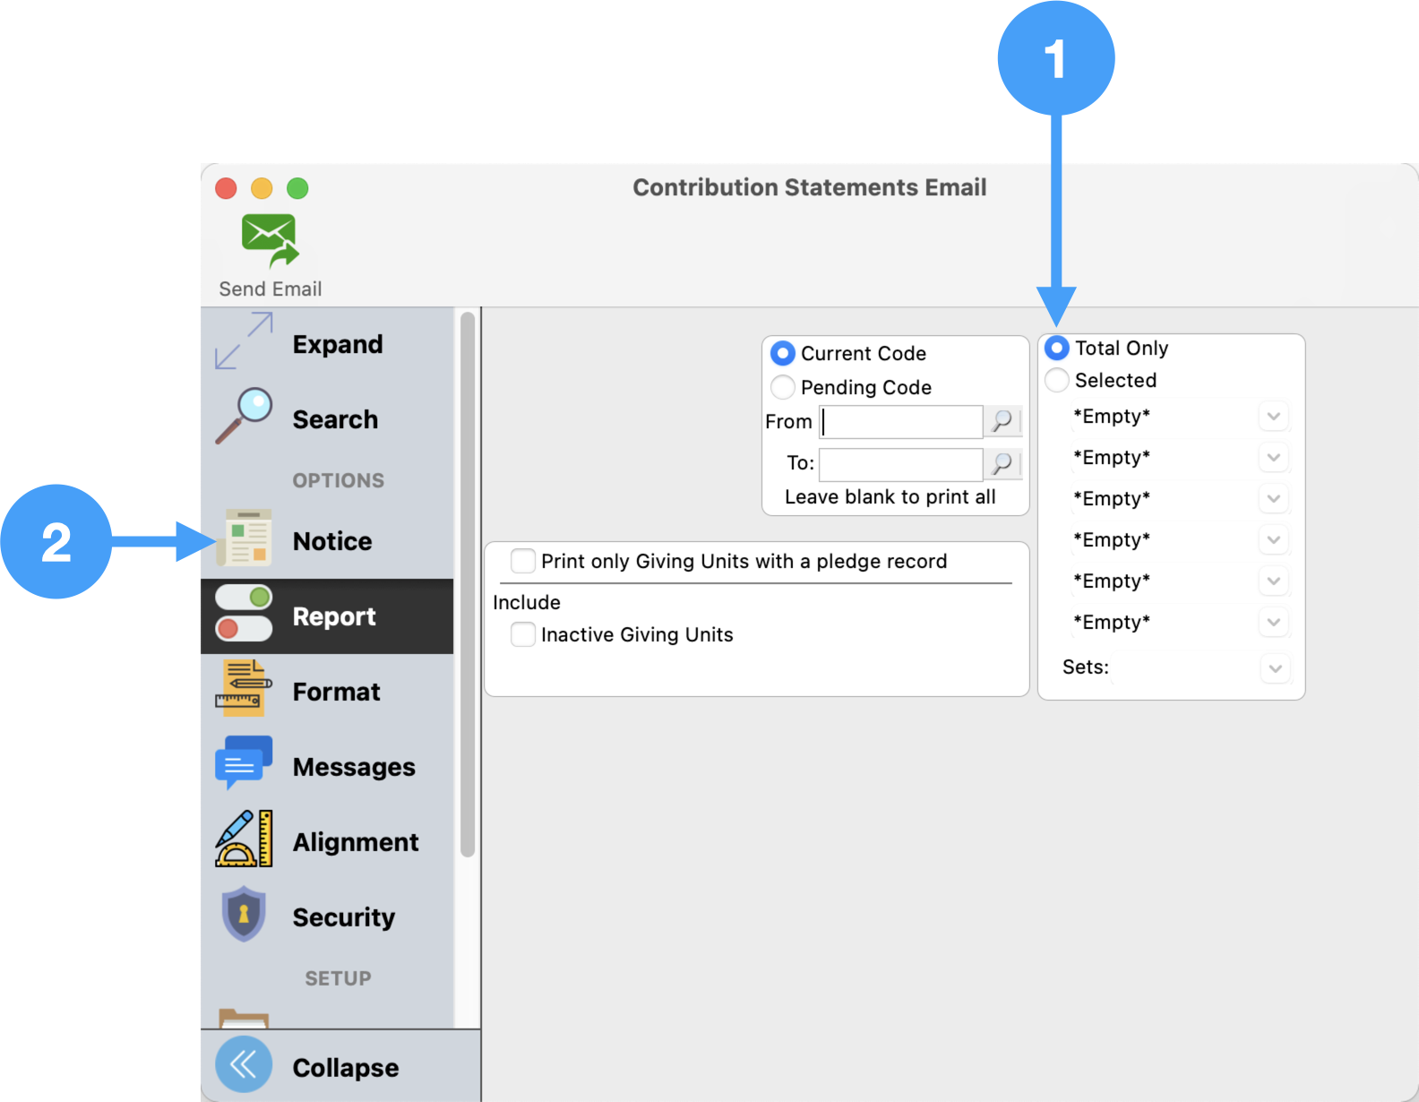Click the lookup magnifier beside To field
The width and height of the screenshot is (1419, 1102).
click(1002, 464)
